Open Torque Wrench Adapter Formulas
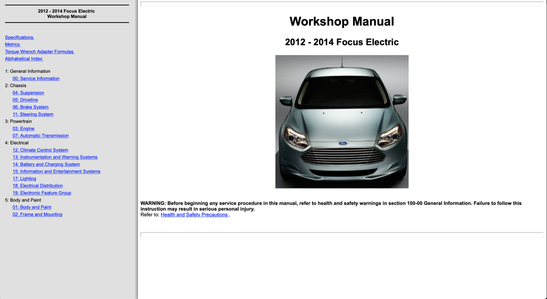 (x=39, y=52)
